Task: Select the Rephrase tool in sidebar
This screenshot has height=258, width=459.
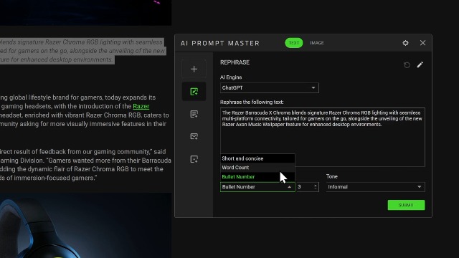Action: click(x=194, y=92)
